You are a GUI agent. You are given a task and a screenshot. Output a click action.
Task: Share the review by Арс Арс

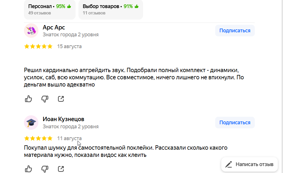(x=61, y=99)
